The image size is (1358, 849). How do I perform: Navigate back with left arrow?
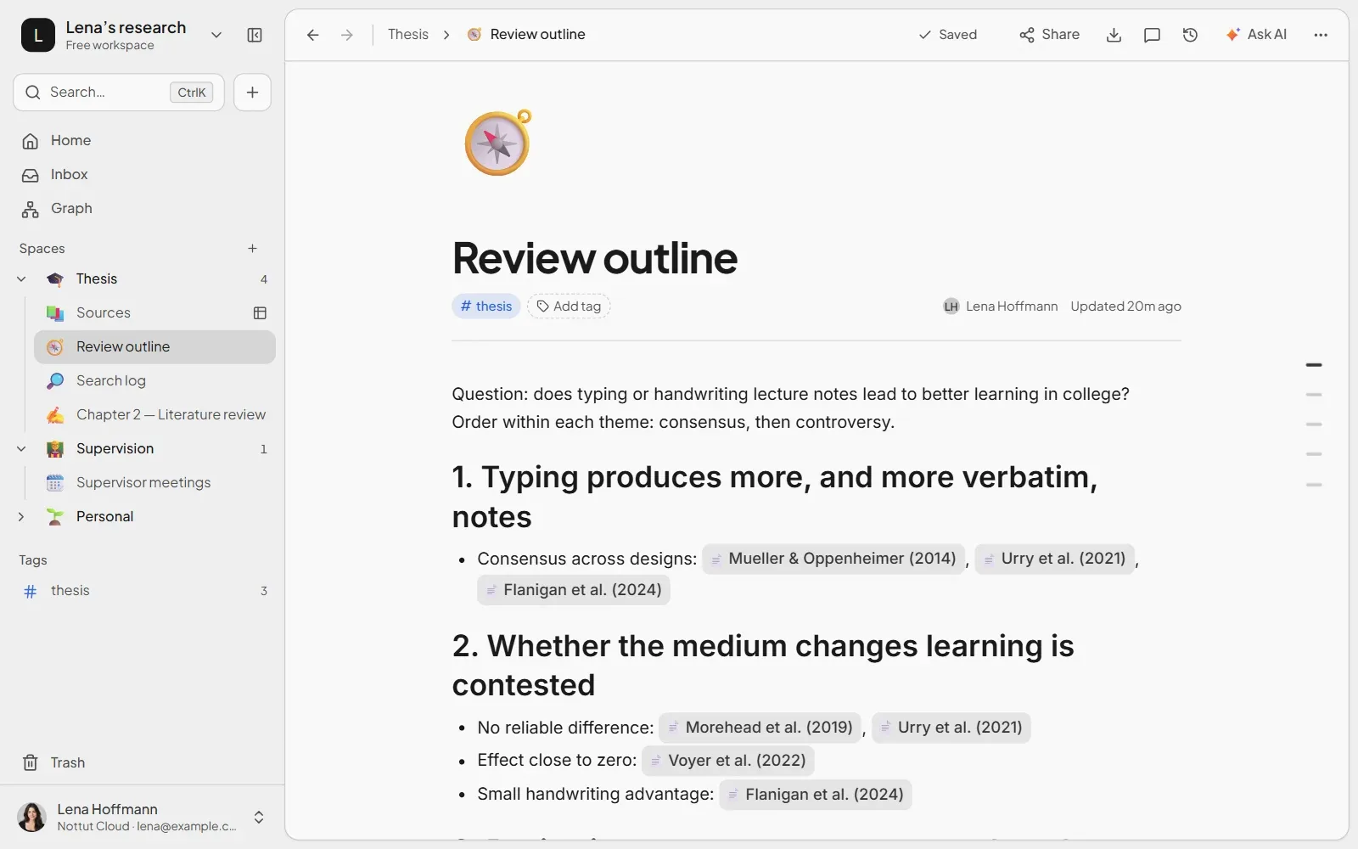312,35
